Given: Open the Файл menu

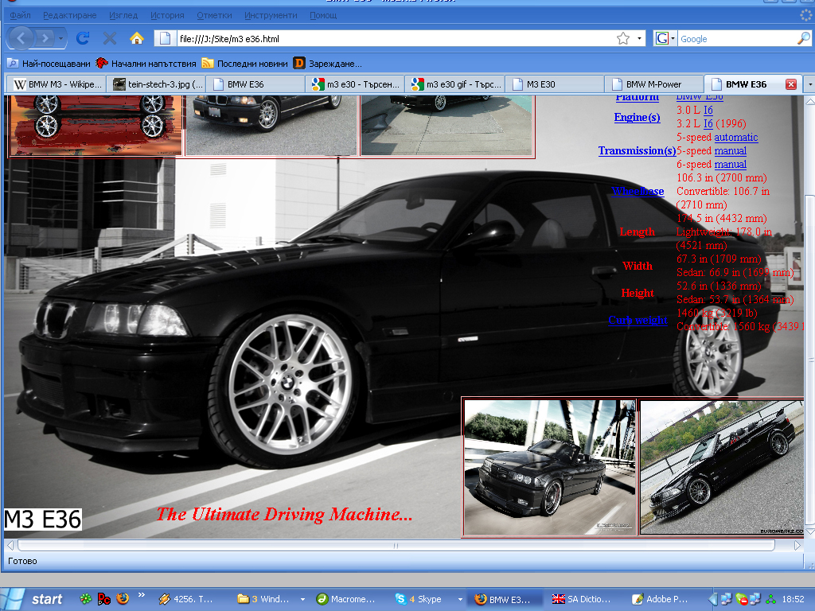Looking at the screenshot, I should tap(20, 15).
